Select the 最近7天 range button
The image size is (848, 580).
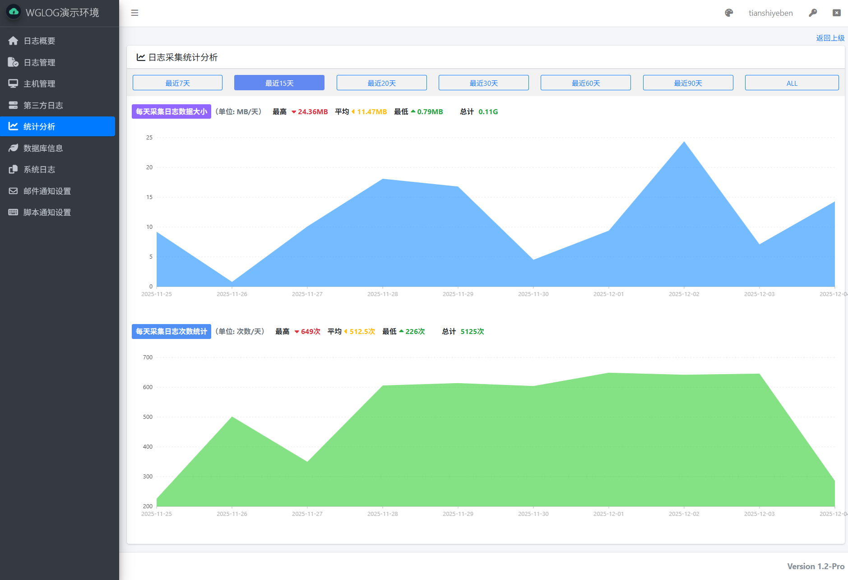tap(177, 83)
